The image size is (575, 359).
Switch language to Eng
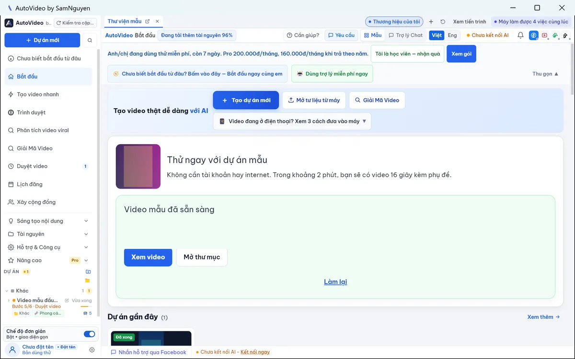[x=452, y=35]
